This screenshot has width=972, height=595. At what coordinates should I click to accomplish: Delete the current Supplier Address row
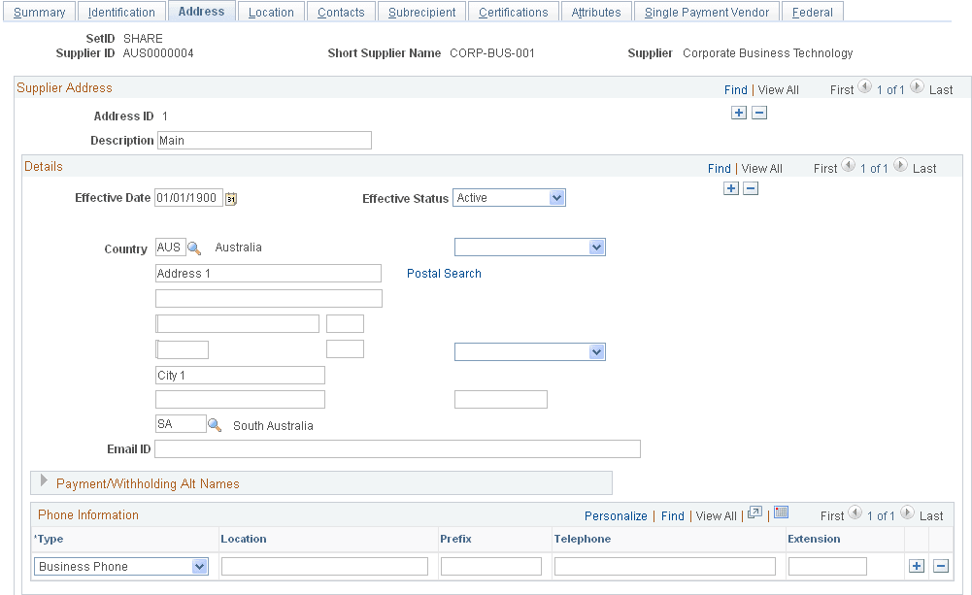tap(759, 113)
